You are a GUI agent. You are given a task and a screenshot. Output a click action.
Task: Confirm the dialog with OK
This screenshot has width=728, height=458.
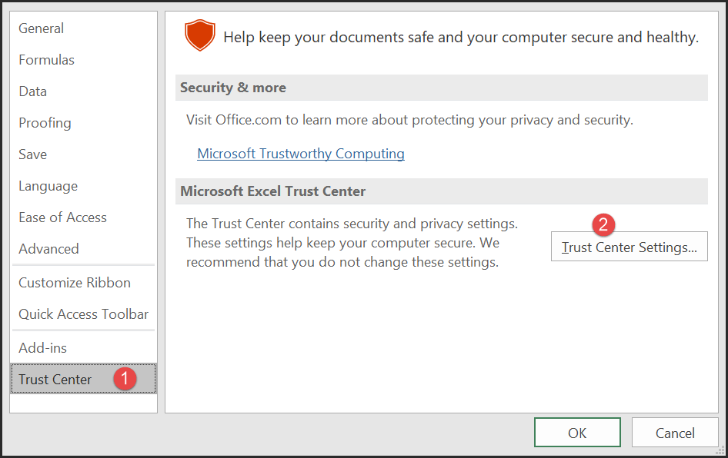pyautogui.click(x=577, y=433)
